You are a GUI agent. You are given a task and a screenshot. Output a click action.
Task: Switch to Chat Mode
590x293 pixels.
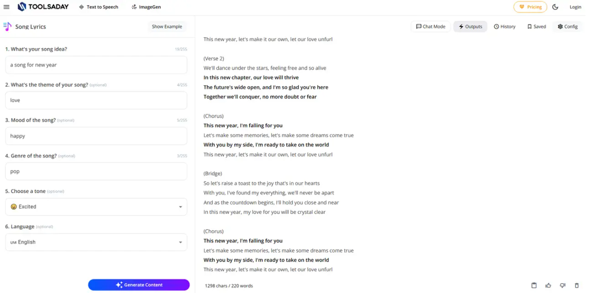click(x=430, y=26)
